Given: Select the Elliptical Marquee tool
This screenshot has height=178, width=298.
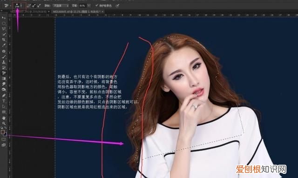Looking at the screenshot, I should click(x=4, y=23).
